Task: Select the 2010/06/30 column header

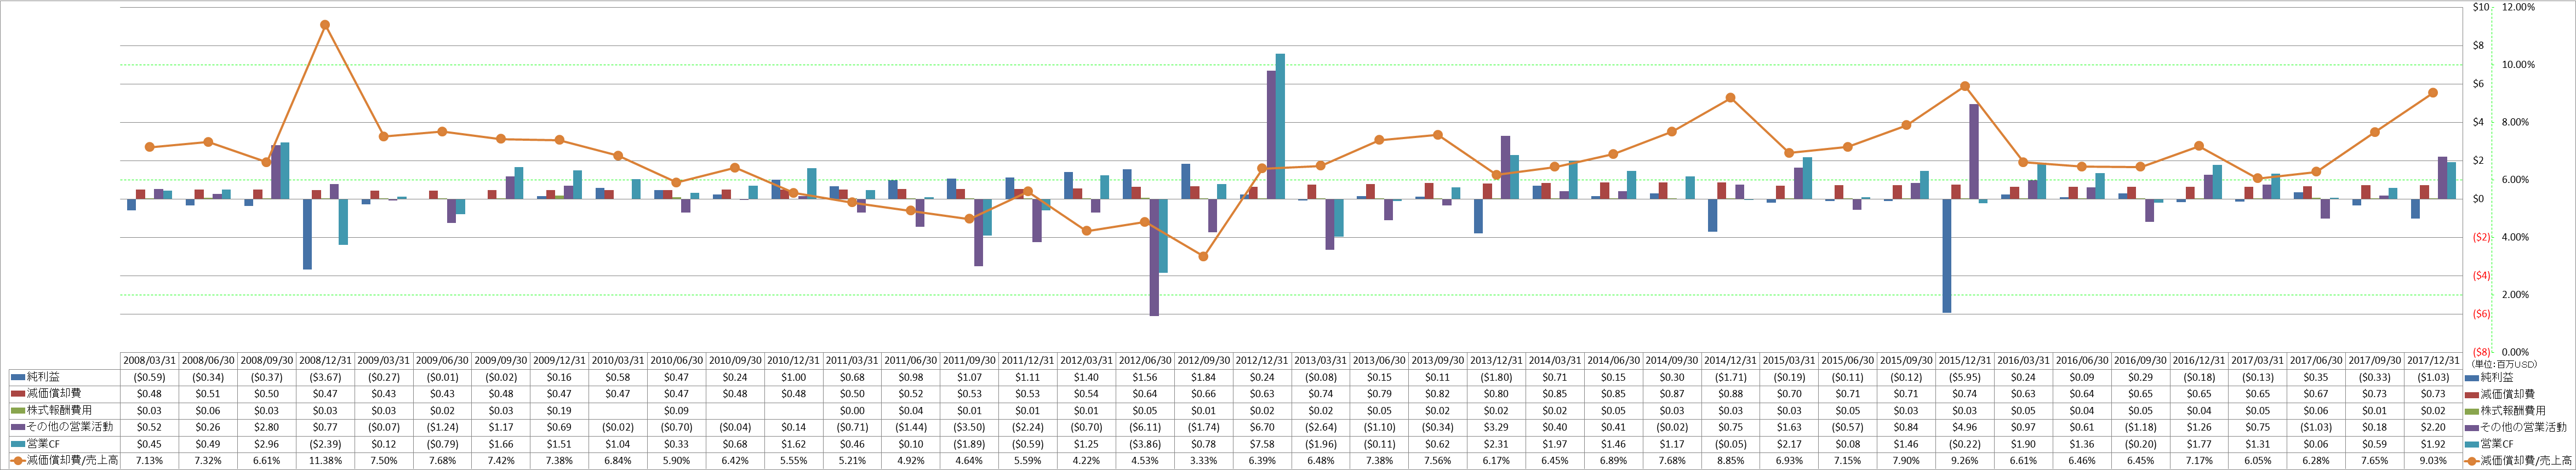Action: click(x=676, y=360)
